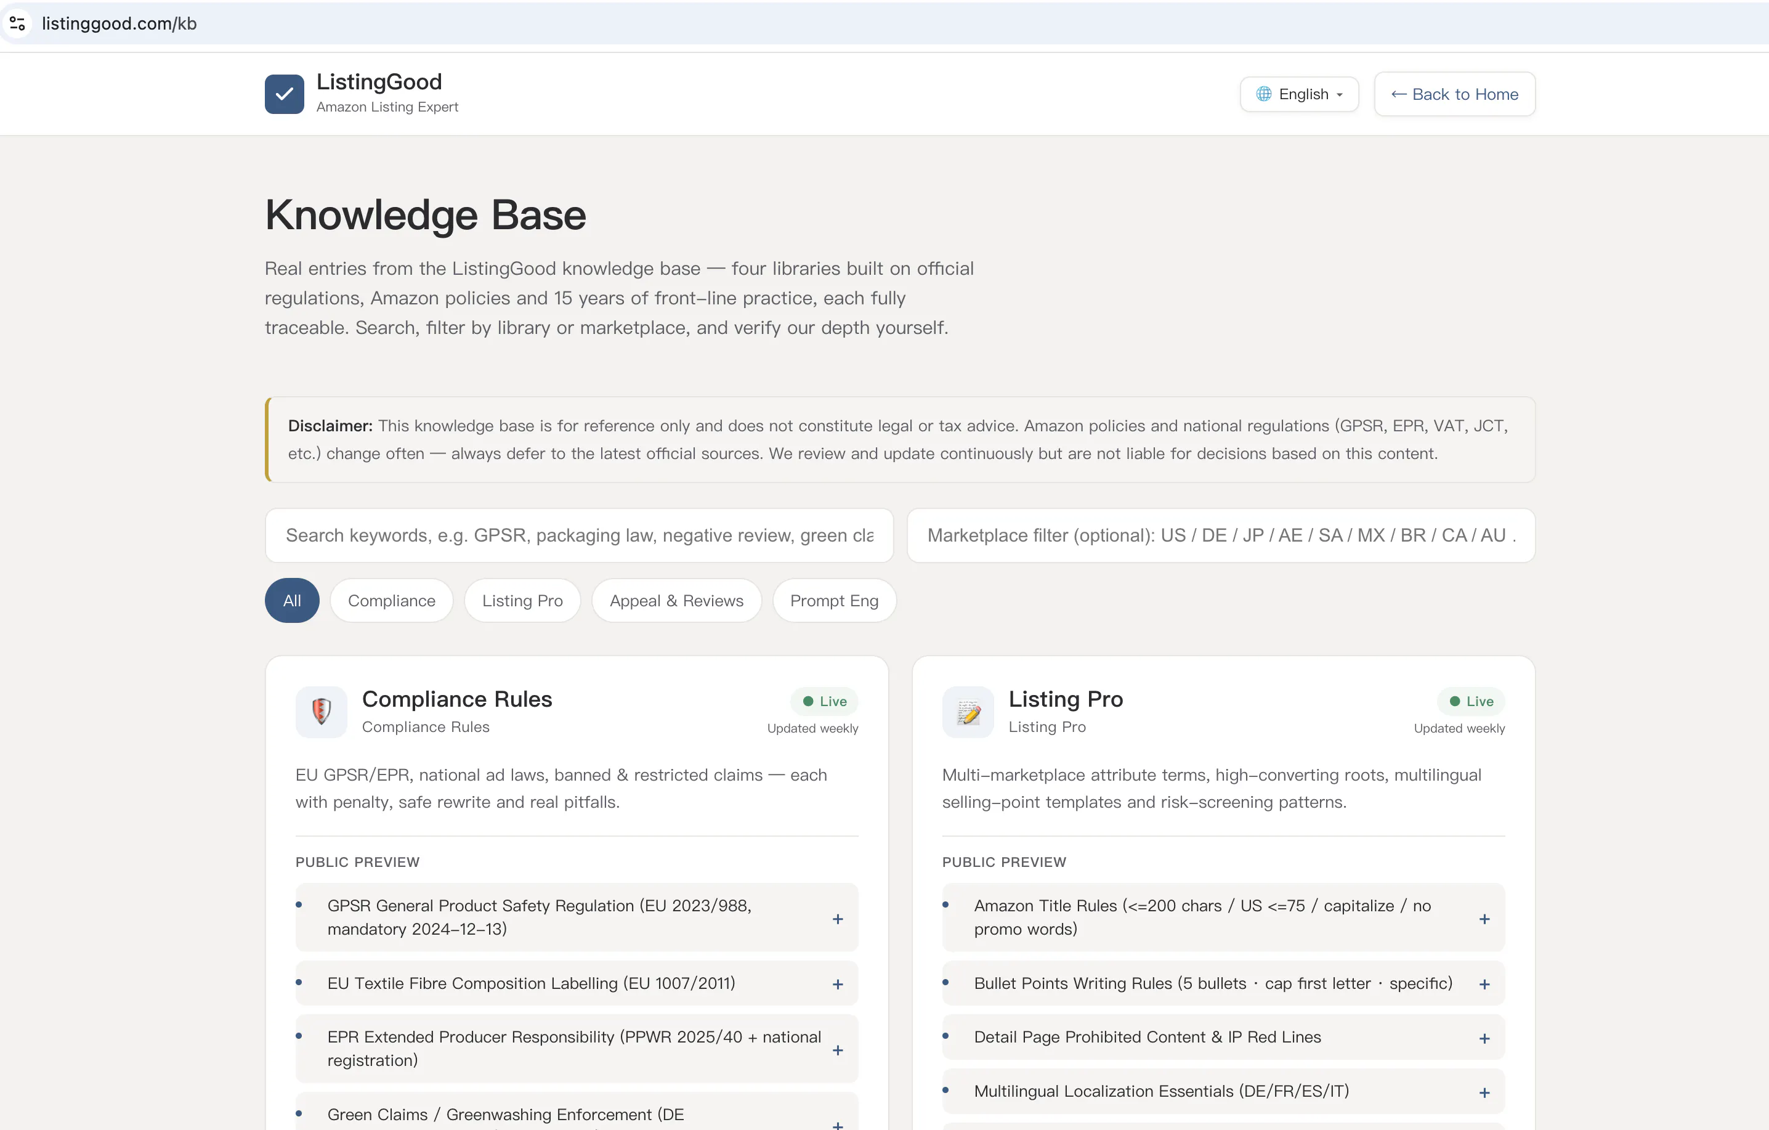
Task: Click PUBLIC PREVIEW label in Listing Pro card
Action: pyautogui.click(x=1004, y=863)
